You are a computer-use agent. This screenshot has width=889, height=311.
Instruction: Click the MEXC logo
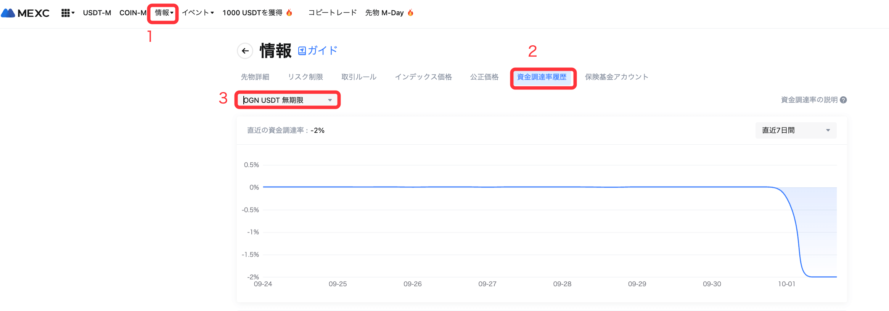pos(25,13)
